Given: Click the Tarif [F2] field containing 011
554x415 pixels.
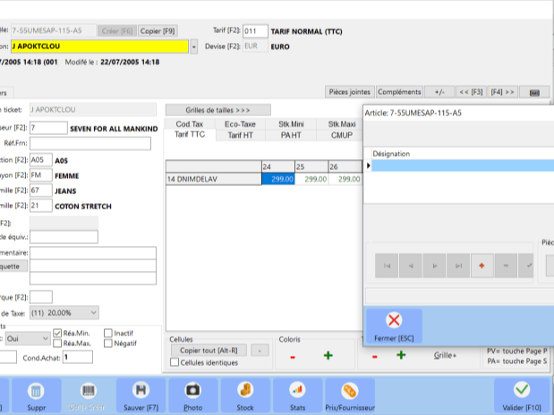Looking at the screenshot, I should coord(255,31).
